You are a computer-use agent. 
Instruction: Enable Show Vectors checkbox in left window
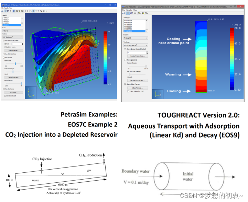click(3, 58)
